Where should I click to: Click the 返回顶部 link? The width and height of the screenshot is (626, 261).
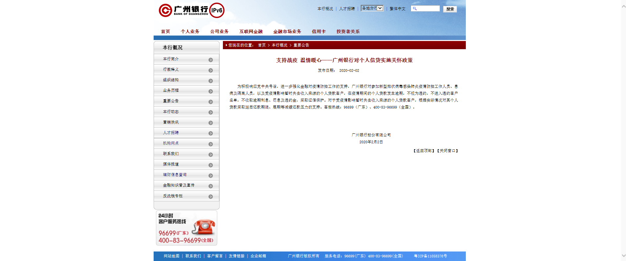pyautogui.click(x=424, y=151)
